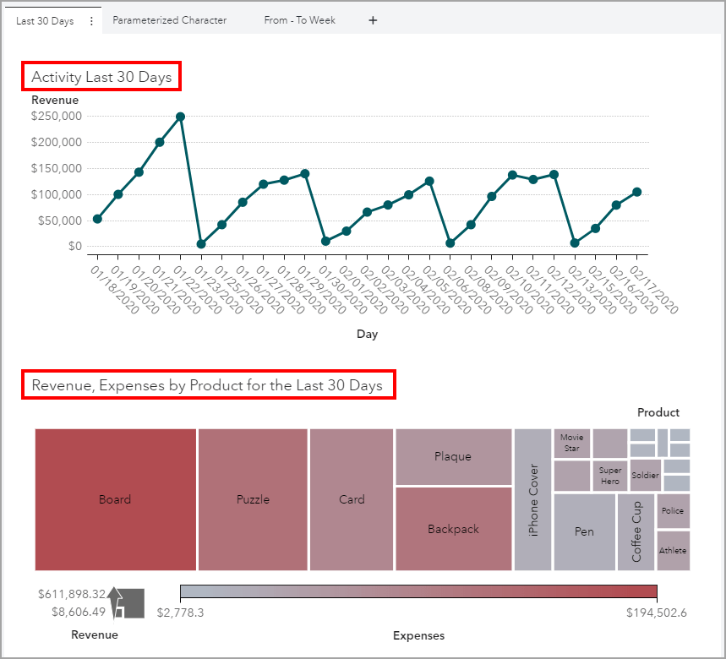Click the plus icon to add a new page

373,19
